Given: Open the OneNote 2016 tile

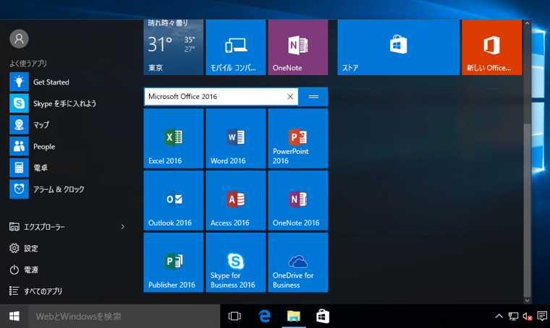Looking at the screenshot, I should [x=298, y=200].
